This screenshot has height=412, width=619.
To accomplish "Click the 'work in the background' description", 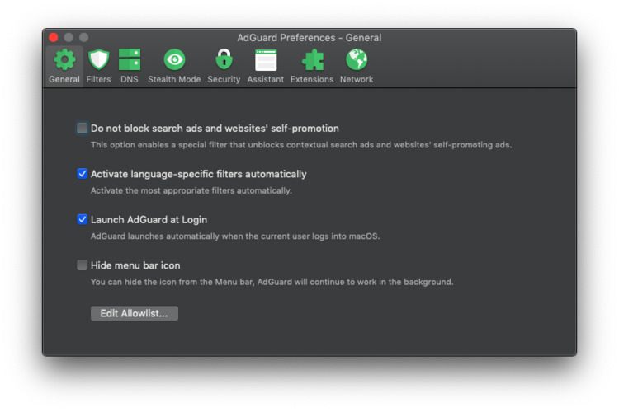I will (272, 283).
